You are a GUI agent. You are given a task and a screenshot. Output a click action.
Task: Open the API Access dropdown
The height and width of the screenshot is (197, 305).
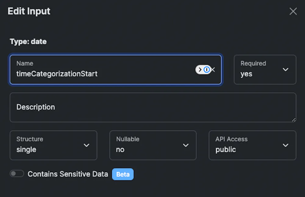click(253, 145)
